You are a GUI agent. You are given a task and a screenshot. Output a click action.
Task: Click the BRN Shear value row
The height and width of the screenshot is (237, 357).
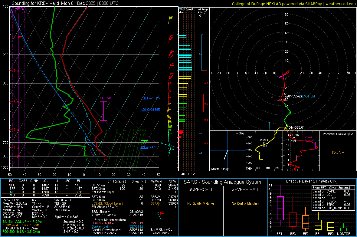click(x=117, y=212)
